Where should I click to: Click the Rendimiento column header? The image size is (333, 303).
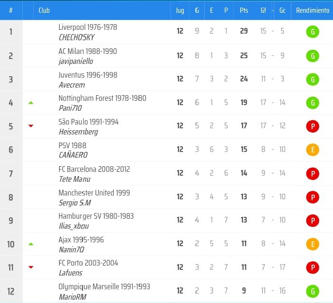(312, 10)
